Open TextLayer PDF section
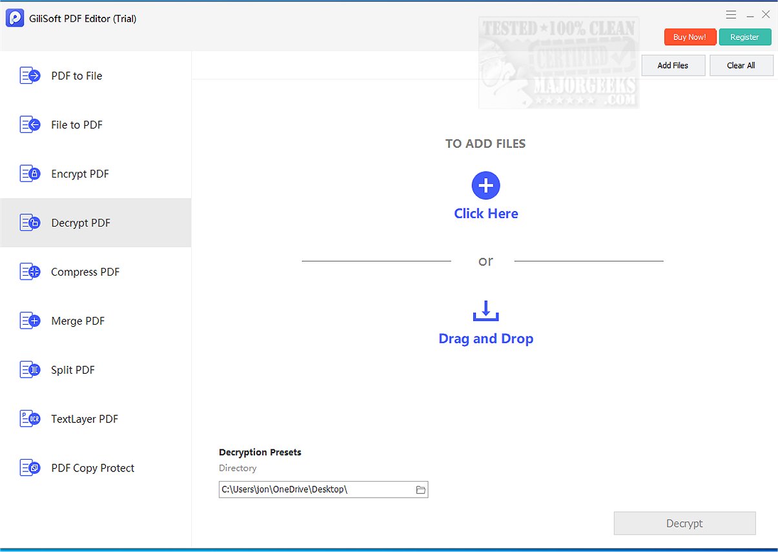The height and width of the screenshot is (552, 778). point(96,419)
